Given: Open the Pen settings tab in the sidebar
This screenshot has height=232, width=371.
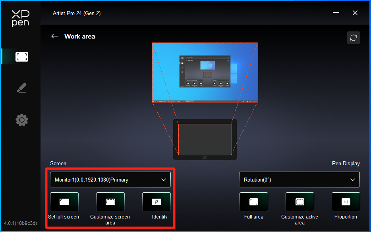Looking at the screenshot, I should [22, 88].
